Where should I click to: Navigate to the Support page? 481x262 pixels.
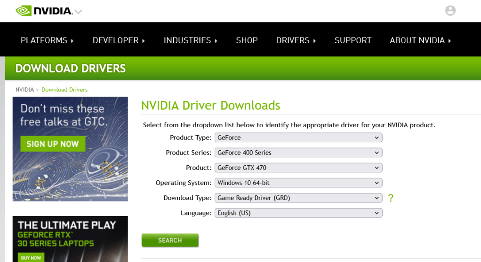[353, 40]
